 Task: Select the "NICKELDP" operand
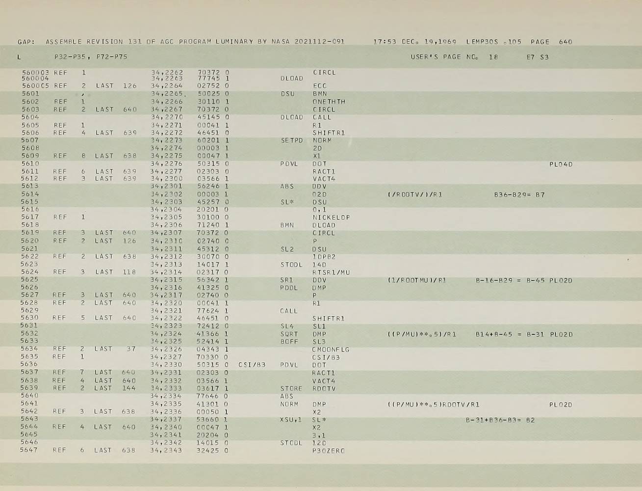coord(331,218)
